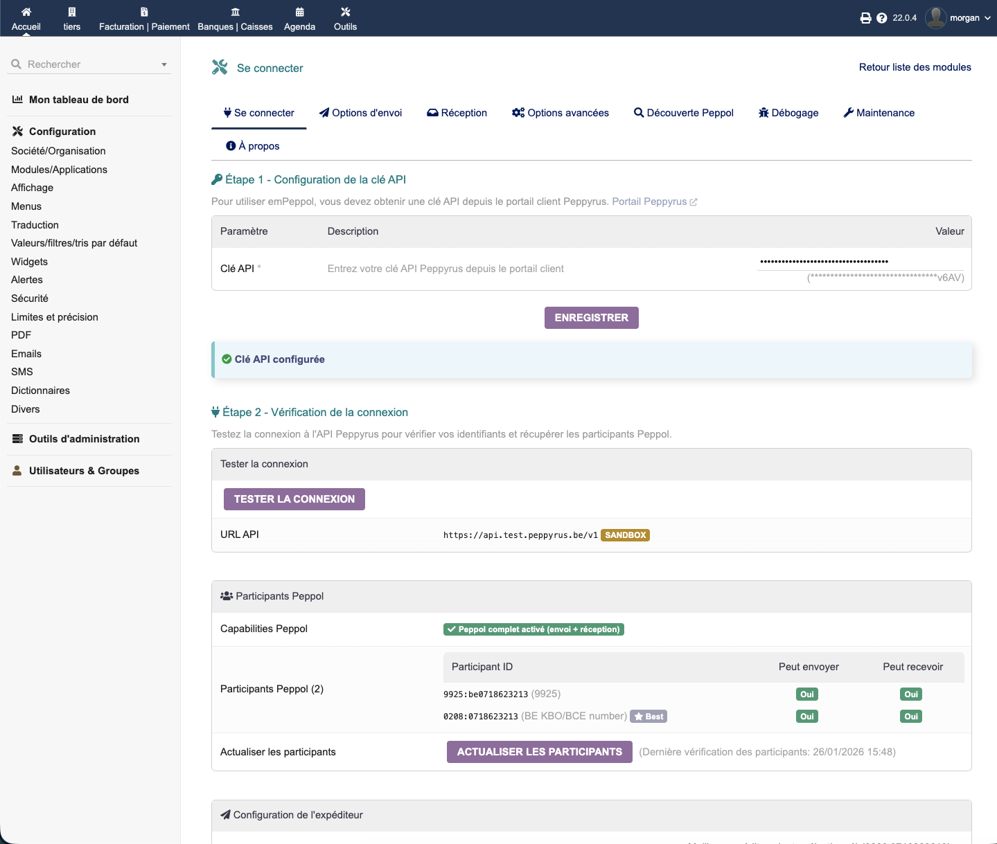The height and width of the screenshot is (844, 997).
Task: Open the Outils tools icon
Action: 345,12
